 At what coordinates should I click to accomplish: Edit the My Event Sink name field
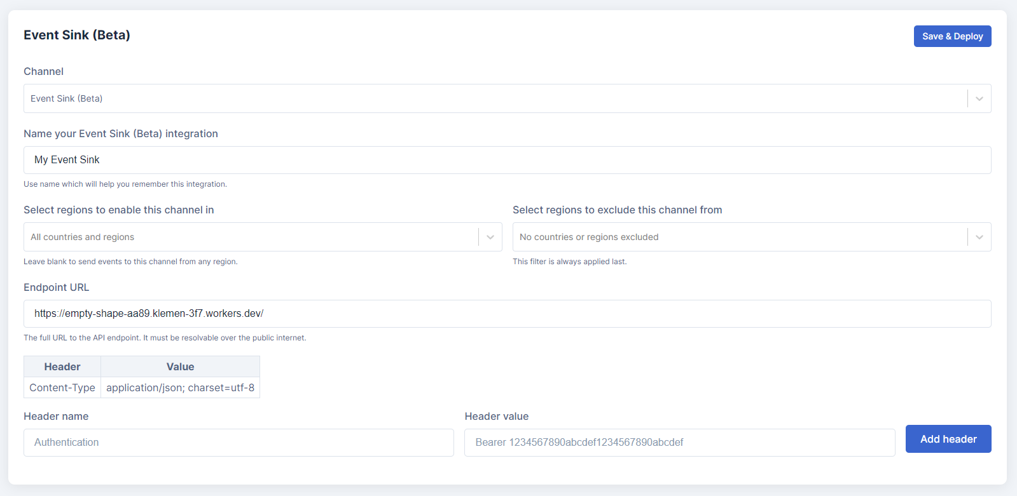508,160
